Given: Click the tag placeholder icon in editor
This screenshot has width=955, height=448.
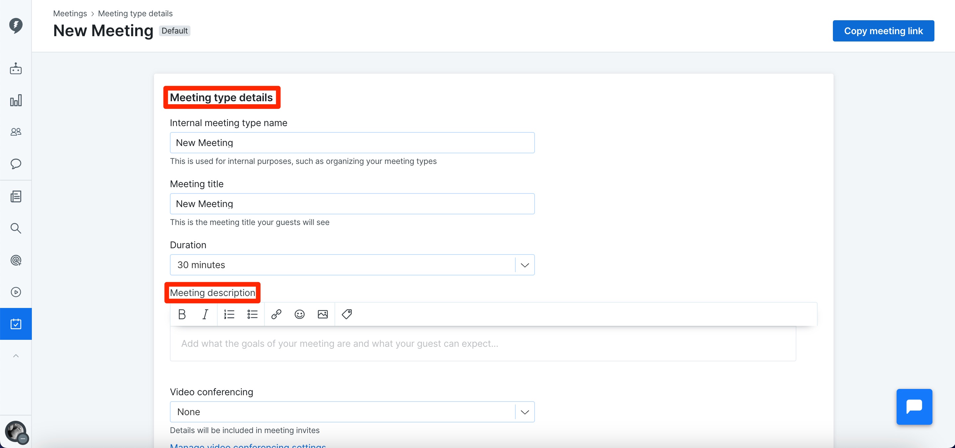Looking at the screenshot, I should pyautogui.click(x=347, y=314).
